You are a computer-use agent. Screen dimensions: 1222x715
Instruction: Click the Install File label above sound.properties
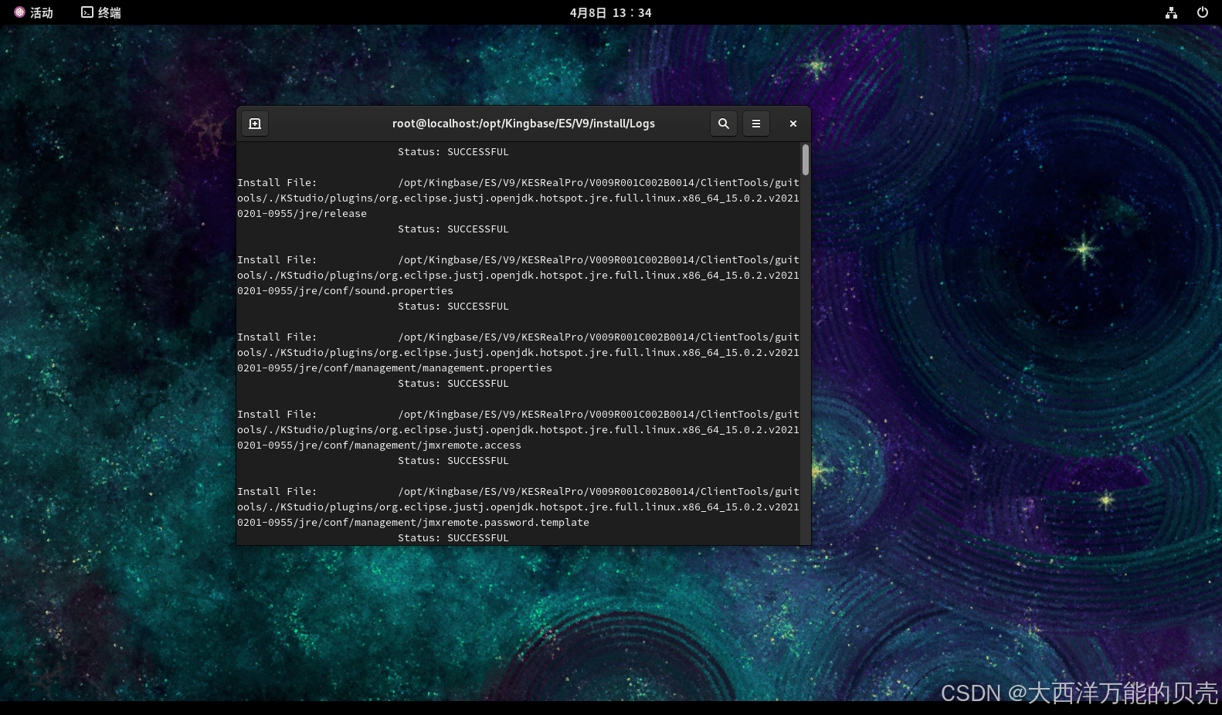(277, 260)
